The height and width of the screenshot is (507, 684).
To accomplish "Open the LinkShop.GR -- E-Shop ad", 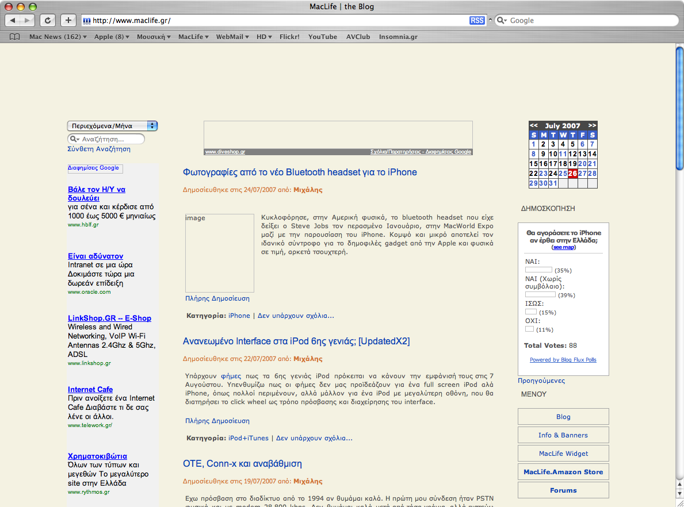I will tap(109, 318).
